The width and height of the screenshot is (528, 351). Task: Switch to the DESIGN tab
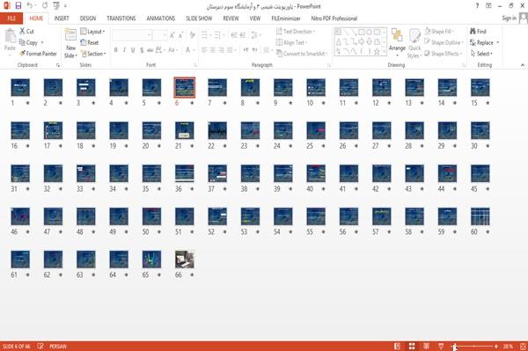coord(88,18)
